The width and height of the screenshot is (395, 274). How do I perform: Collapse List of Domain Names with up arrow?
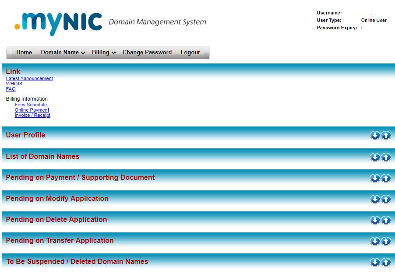pyautogui.click(x=386, y=157)
